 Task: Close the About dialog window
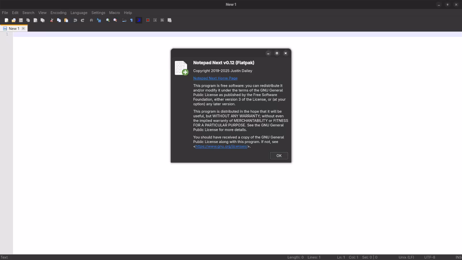tap(286, 53)
